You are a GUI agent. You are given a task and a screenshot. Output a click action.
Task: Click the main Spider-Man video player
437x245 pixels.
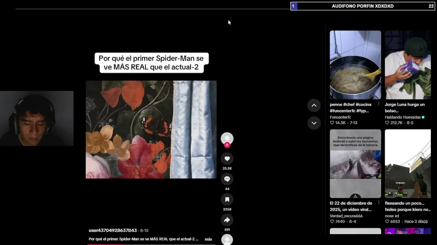[151, 130]
